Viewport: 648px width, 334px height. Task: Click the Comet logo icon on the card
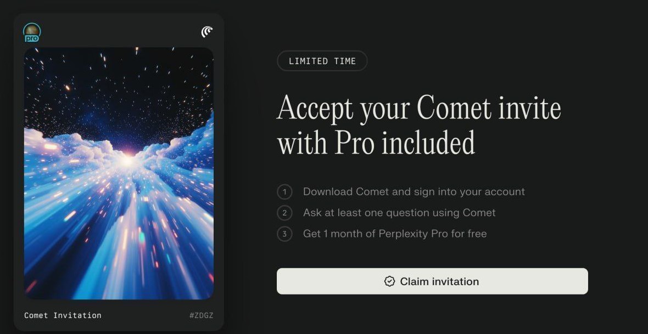[x=207, y=32]
